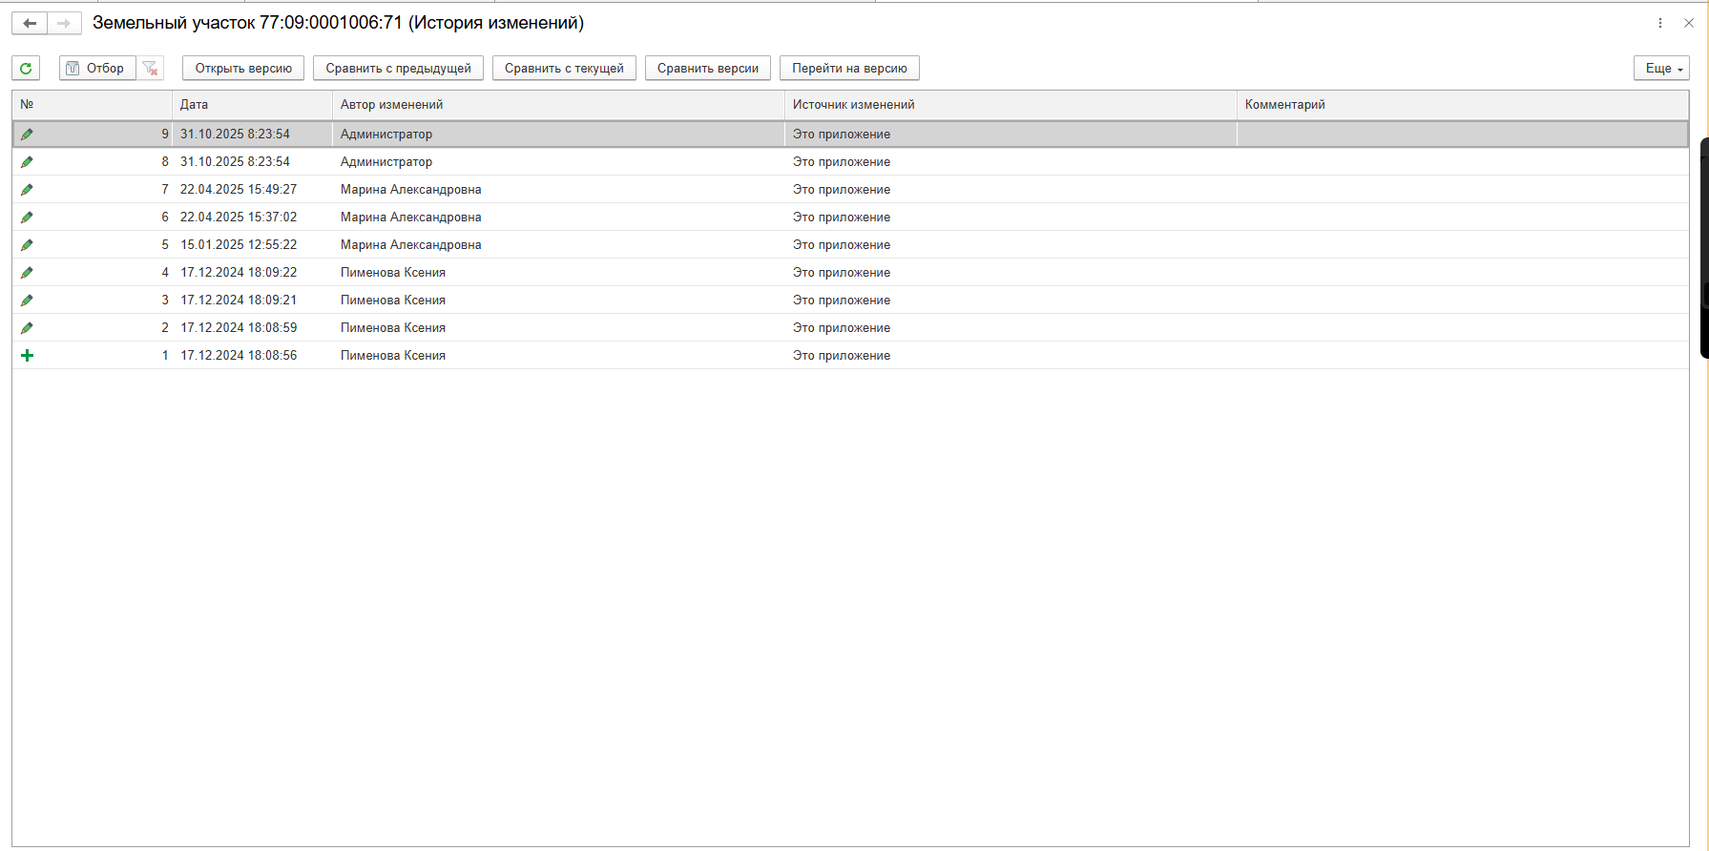Click Пименова Ксения in version 1 row
The image size is (1709, 851).
(x=393, y=356)
